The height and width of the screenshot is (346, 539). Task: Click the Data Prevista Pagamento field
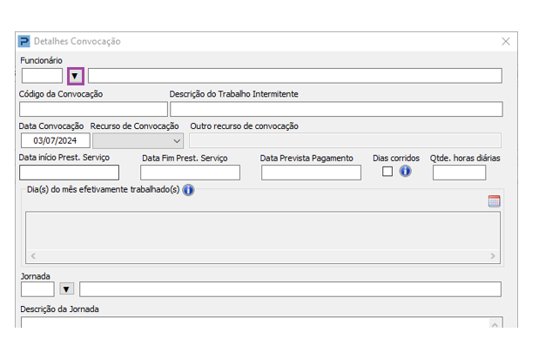coord(311,173)
